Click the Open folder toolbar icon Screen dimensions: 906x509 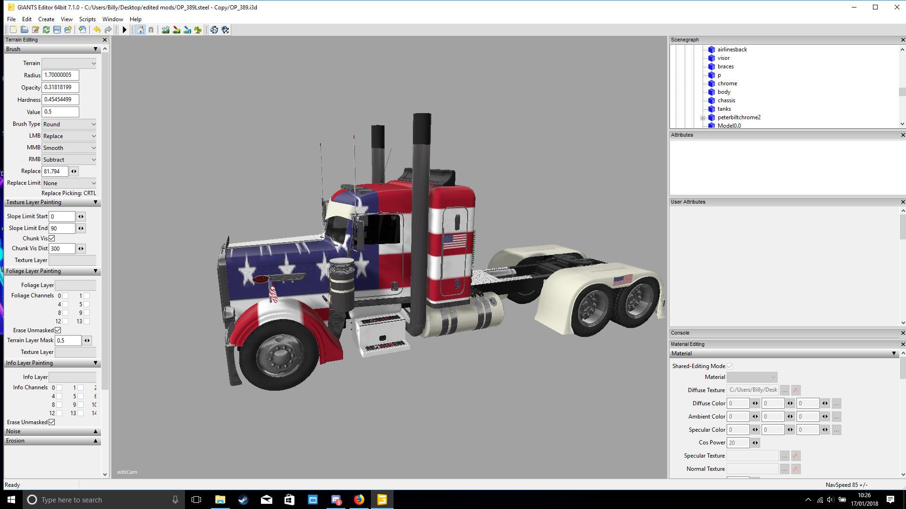pos(24,30)
